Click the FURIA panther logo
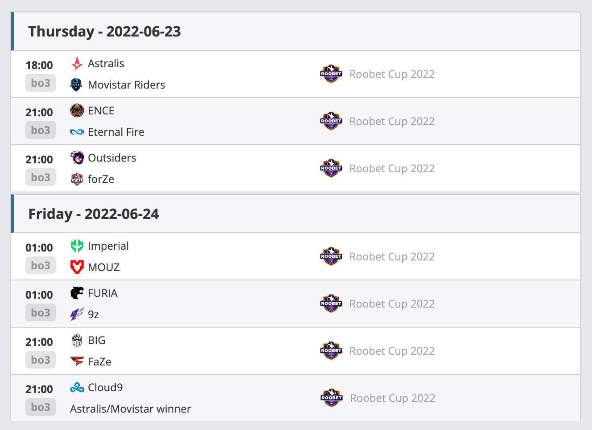 (76, 293)
